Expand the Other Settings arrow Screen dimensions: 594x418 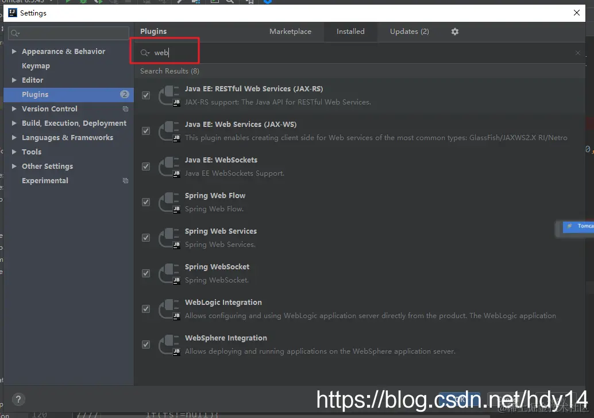pyautogui.click(x=14, y=167)
